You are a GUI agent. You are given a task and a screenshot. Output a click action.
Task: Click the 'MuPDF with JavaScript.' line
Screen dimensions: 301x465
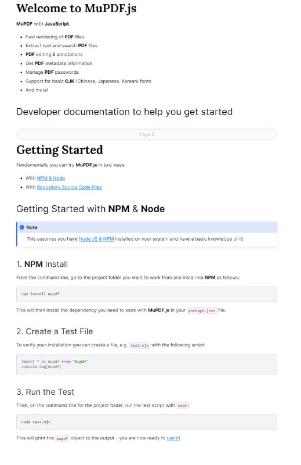click(x=43, y=24)
